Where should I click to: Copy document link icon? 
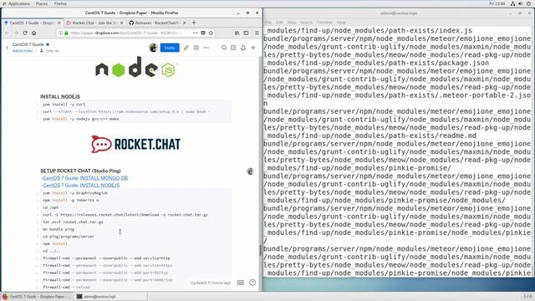[186, 48]
